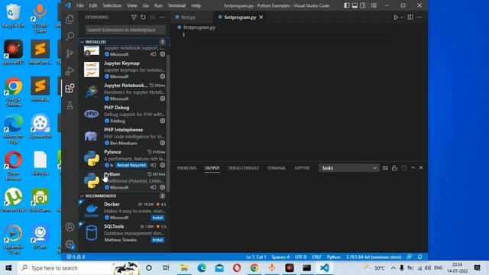Close the firstprogram.py tab
The width and height of the screenshot is (489, 275).
(261, 18)
